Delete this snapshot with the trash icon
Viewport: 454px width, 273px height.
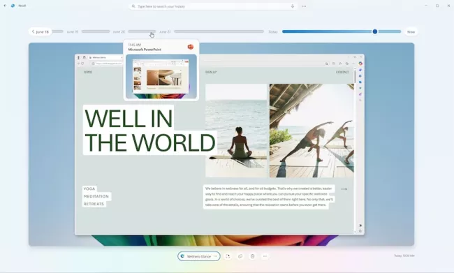point(252,256)
